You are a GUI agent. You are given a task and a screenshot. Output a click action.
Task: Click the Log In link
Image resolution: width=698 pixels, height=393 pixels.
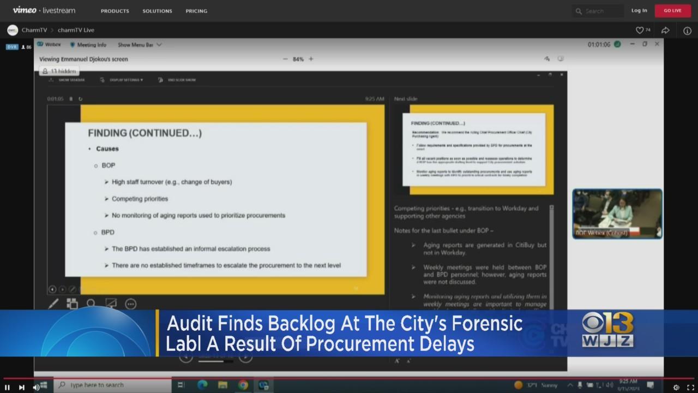pyautogui.click(x=639, y=10)
